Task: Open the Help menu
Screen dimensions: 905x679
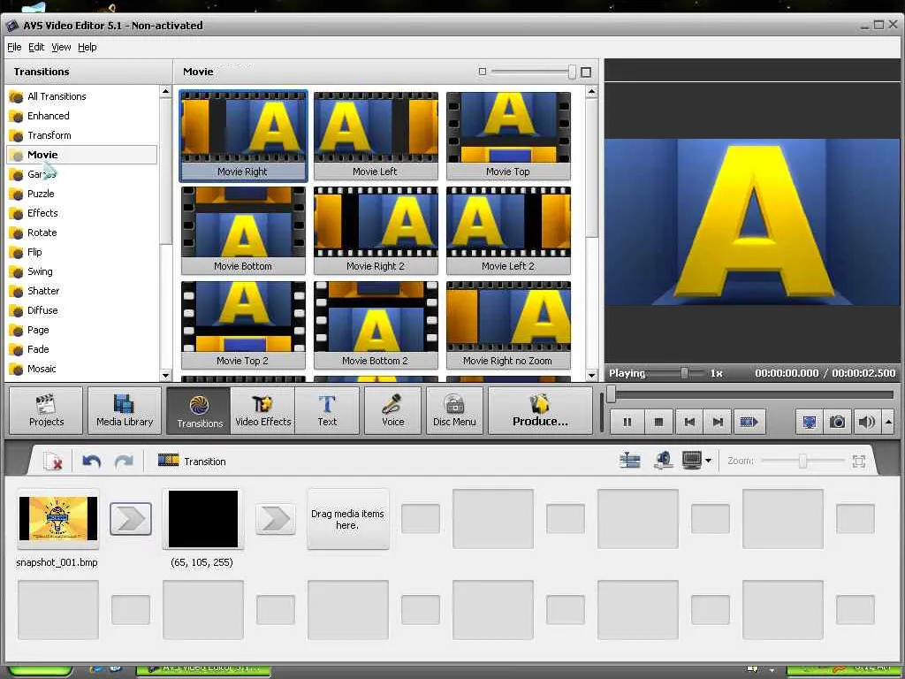Action: point(87,47)
